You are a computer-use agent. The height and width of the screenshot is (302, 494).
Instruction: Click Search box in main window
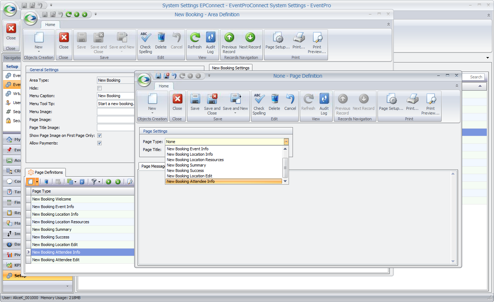(x=474, y=77)
